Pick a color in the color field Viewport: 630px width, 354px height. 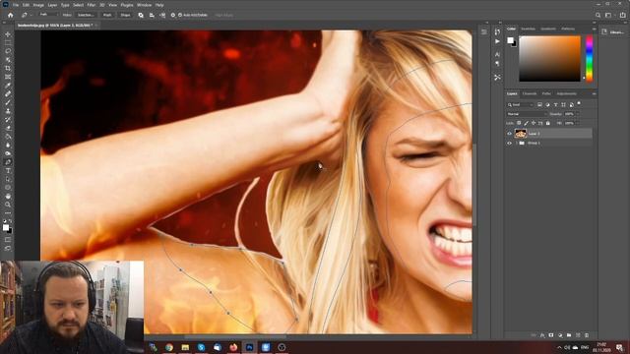coord(549,59)
